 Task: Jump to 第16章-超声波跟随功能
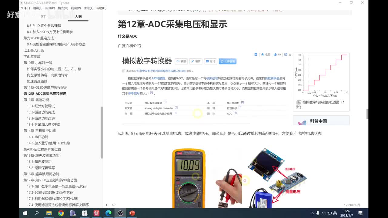[x=41, y=174]
